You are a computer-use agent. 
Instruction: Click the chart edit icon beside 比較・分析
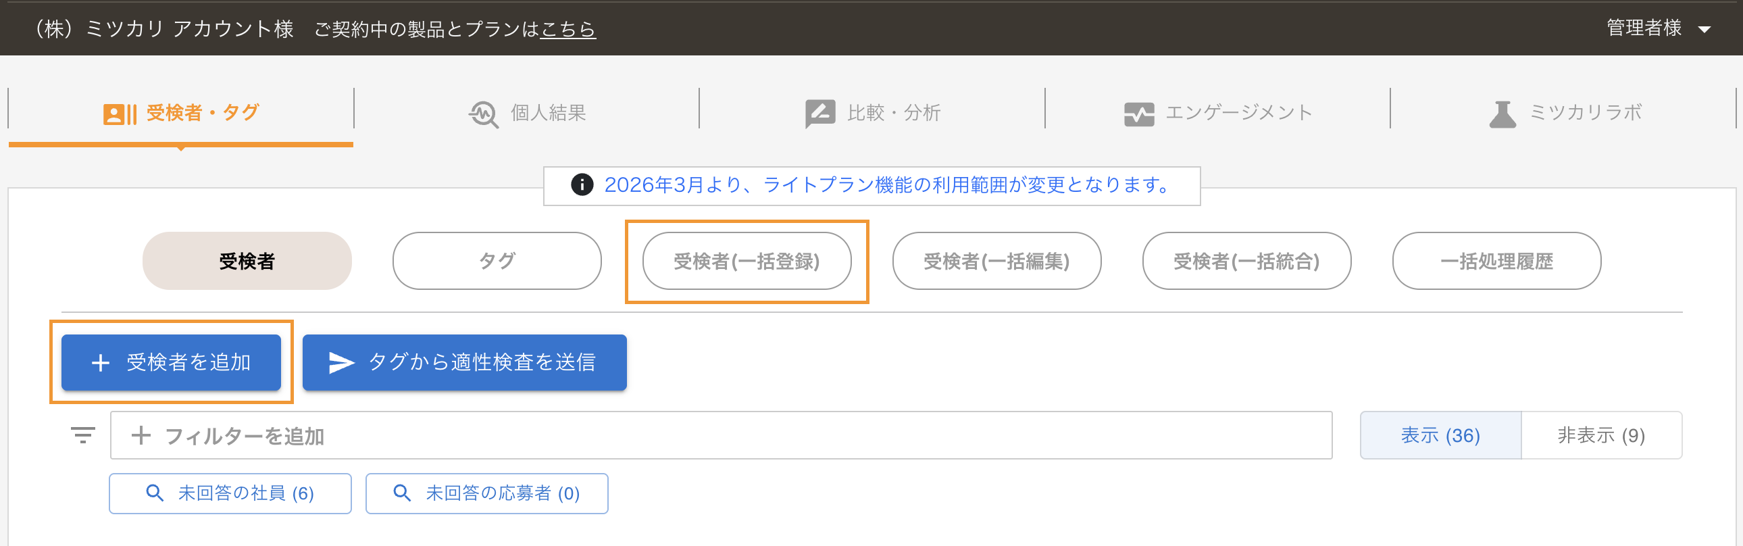[820, 114]
